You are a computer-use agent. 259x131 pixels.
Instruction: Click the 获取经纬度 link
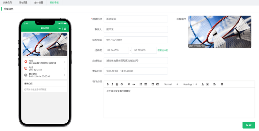click(163, 50)
